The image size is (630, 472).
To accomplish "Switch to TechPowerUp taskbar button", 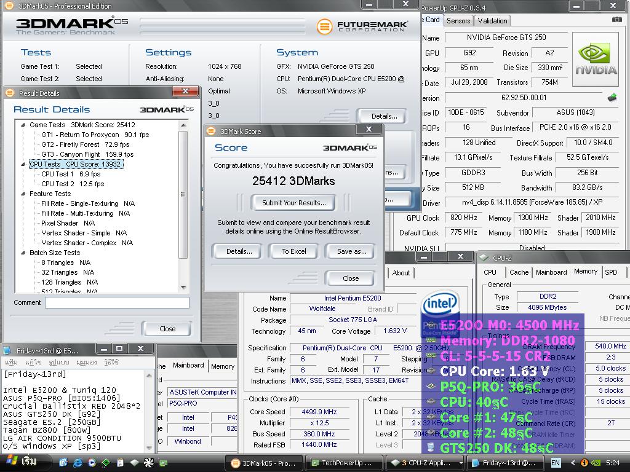I will pyautogui.click(x=344, y=463).
